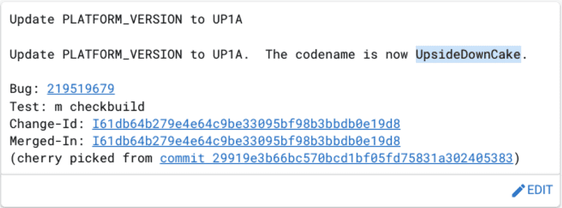Image resolution: width=562 pixels, height=208 pixels.
Task: Click the EDIT button label
Action: 540,190
